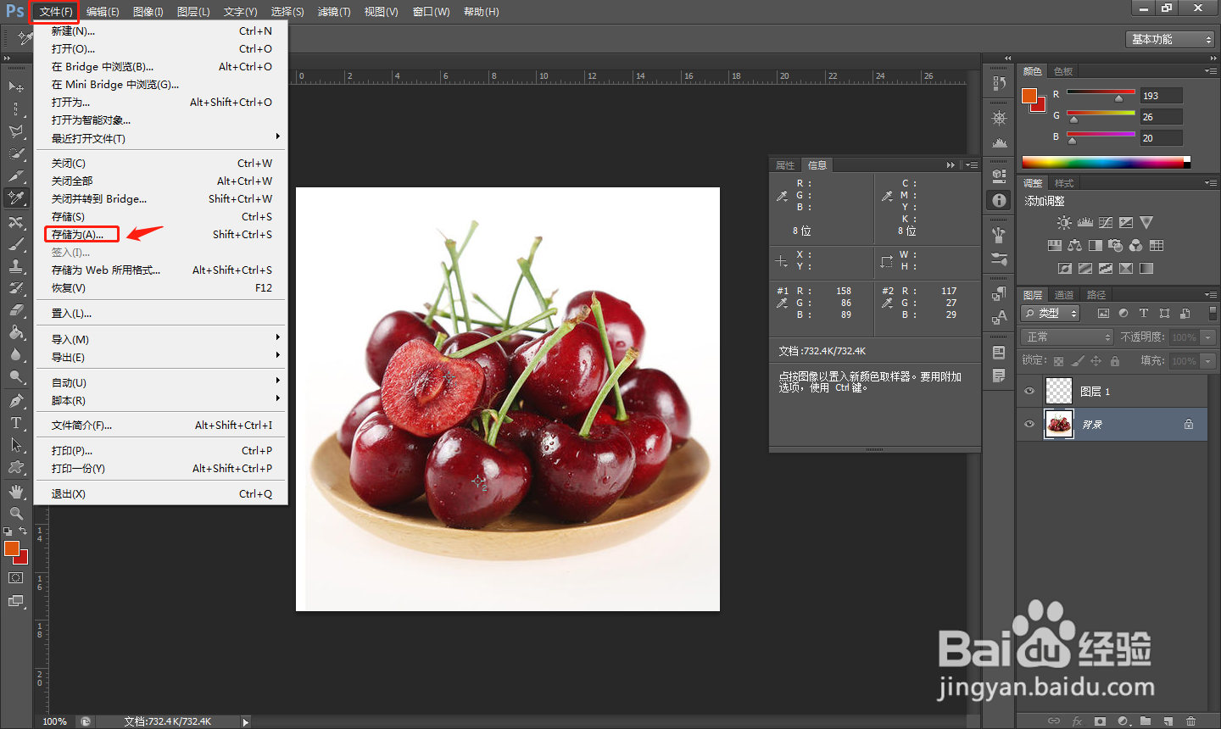Select the Clone Stamp tool

click(16, 265)
